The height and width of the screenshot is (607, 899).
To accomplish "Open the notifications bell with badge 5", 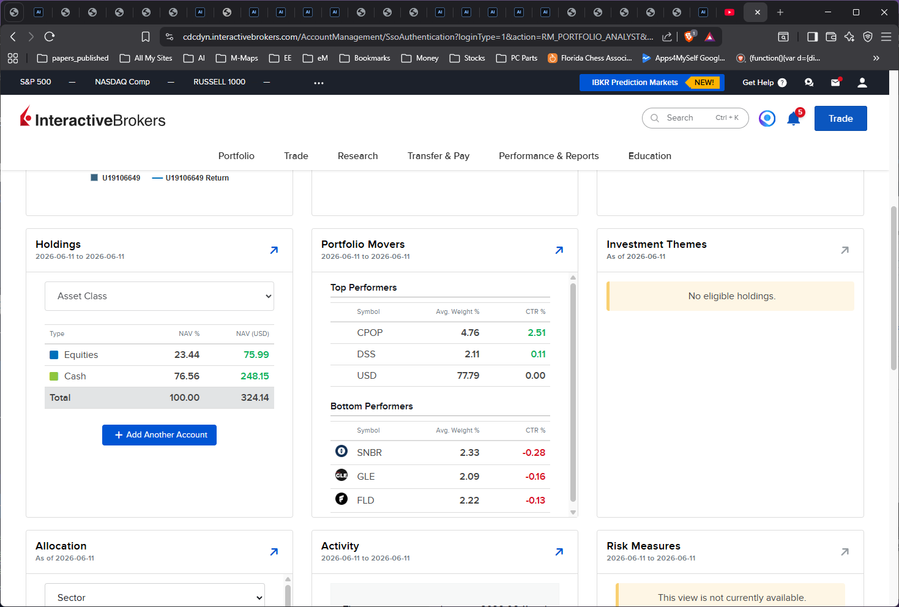I will [794, 118].
